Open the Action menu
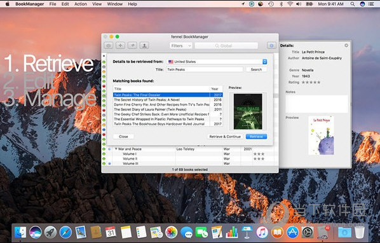Image resolution: width=380 pixels, height=243 pixels. 81,4
